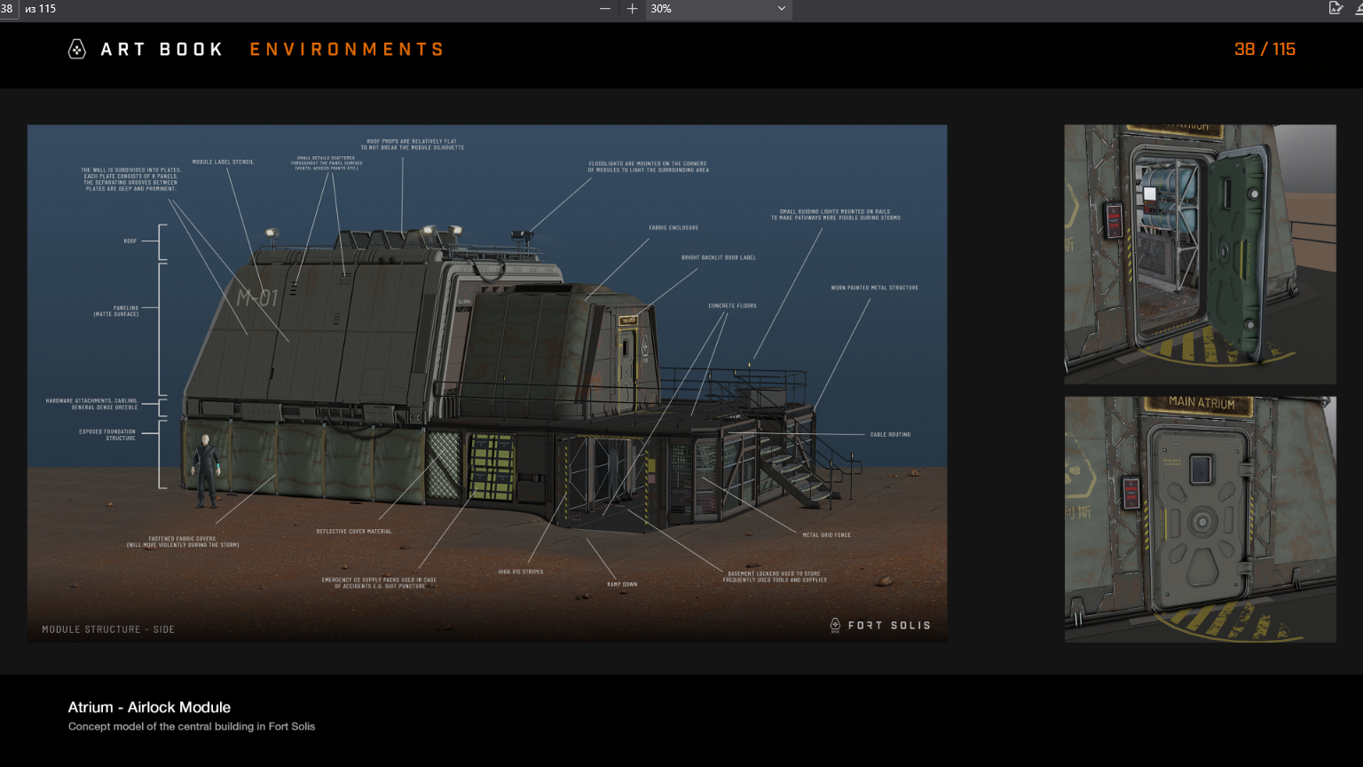Click the 'ROOF' annotation label
Screen dimensions: 1363x767
[130, 241]
